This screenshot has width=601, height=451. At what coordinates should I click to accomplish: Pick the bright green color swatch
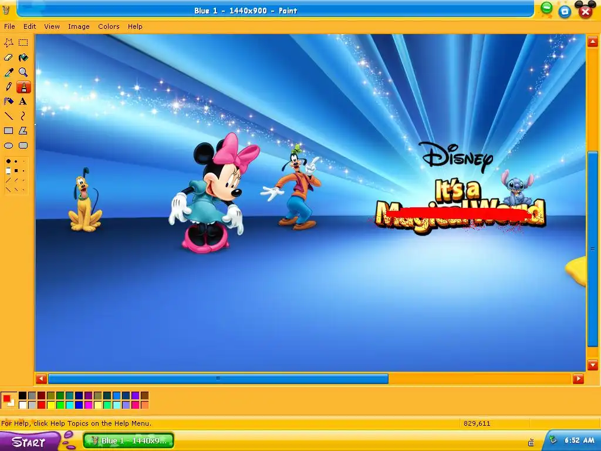tap(60, 405)
